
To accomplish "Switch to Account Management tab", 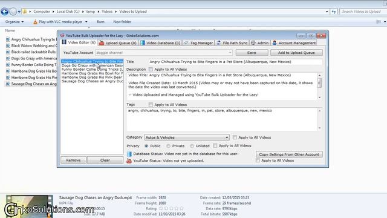I will 294,43.
